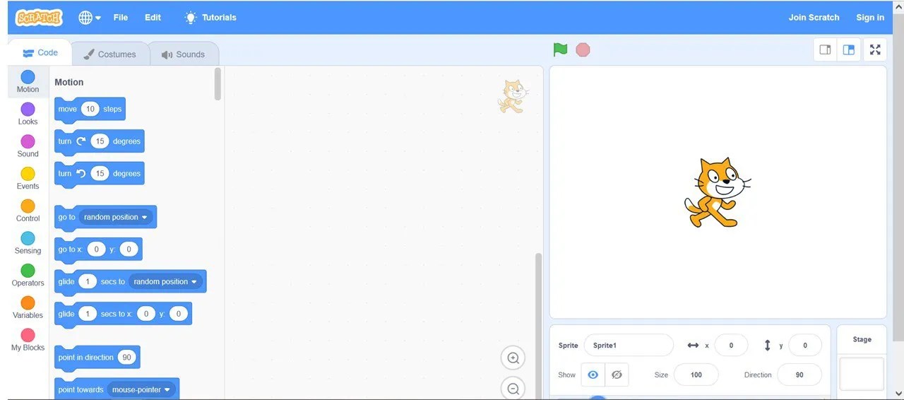Screen dimensions: 904x400
Task: Show the sprite with eye icon
Action: coord(593,375)
